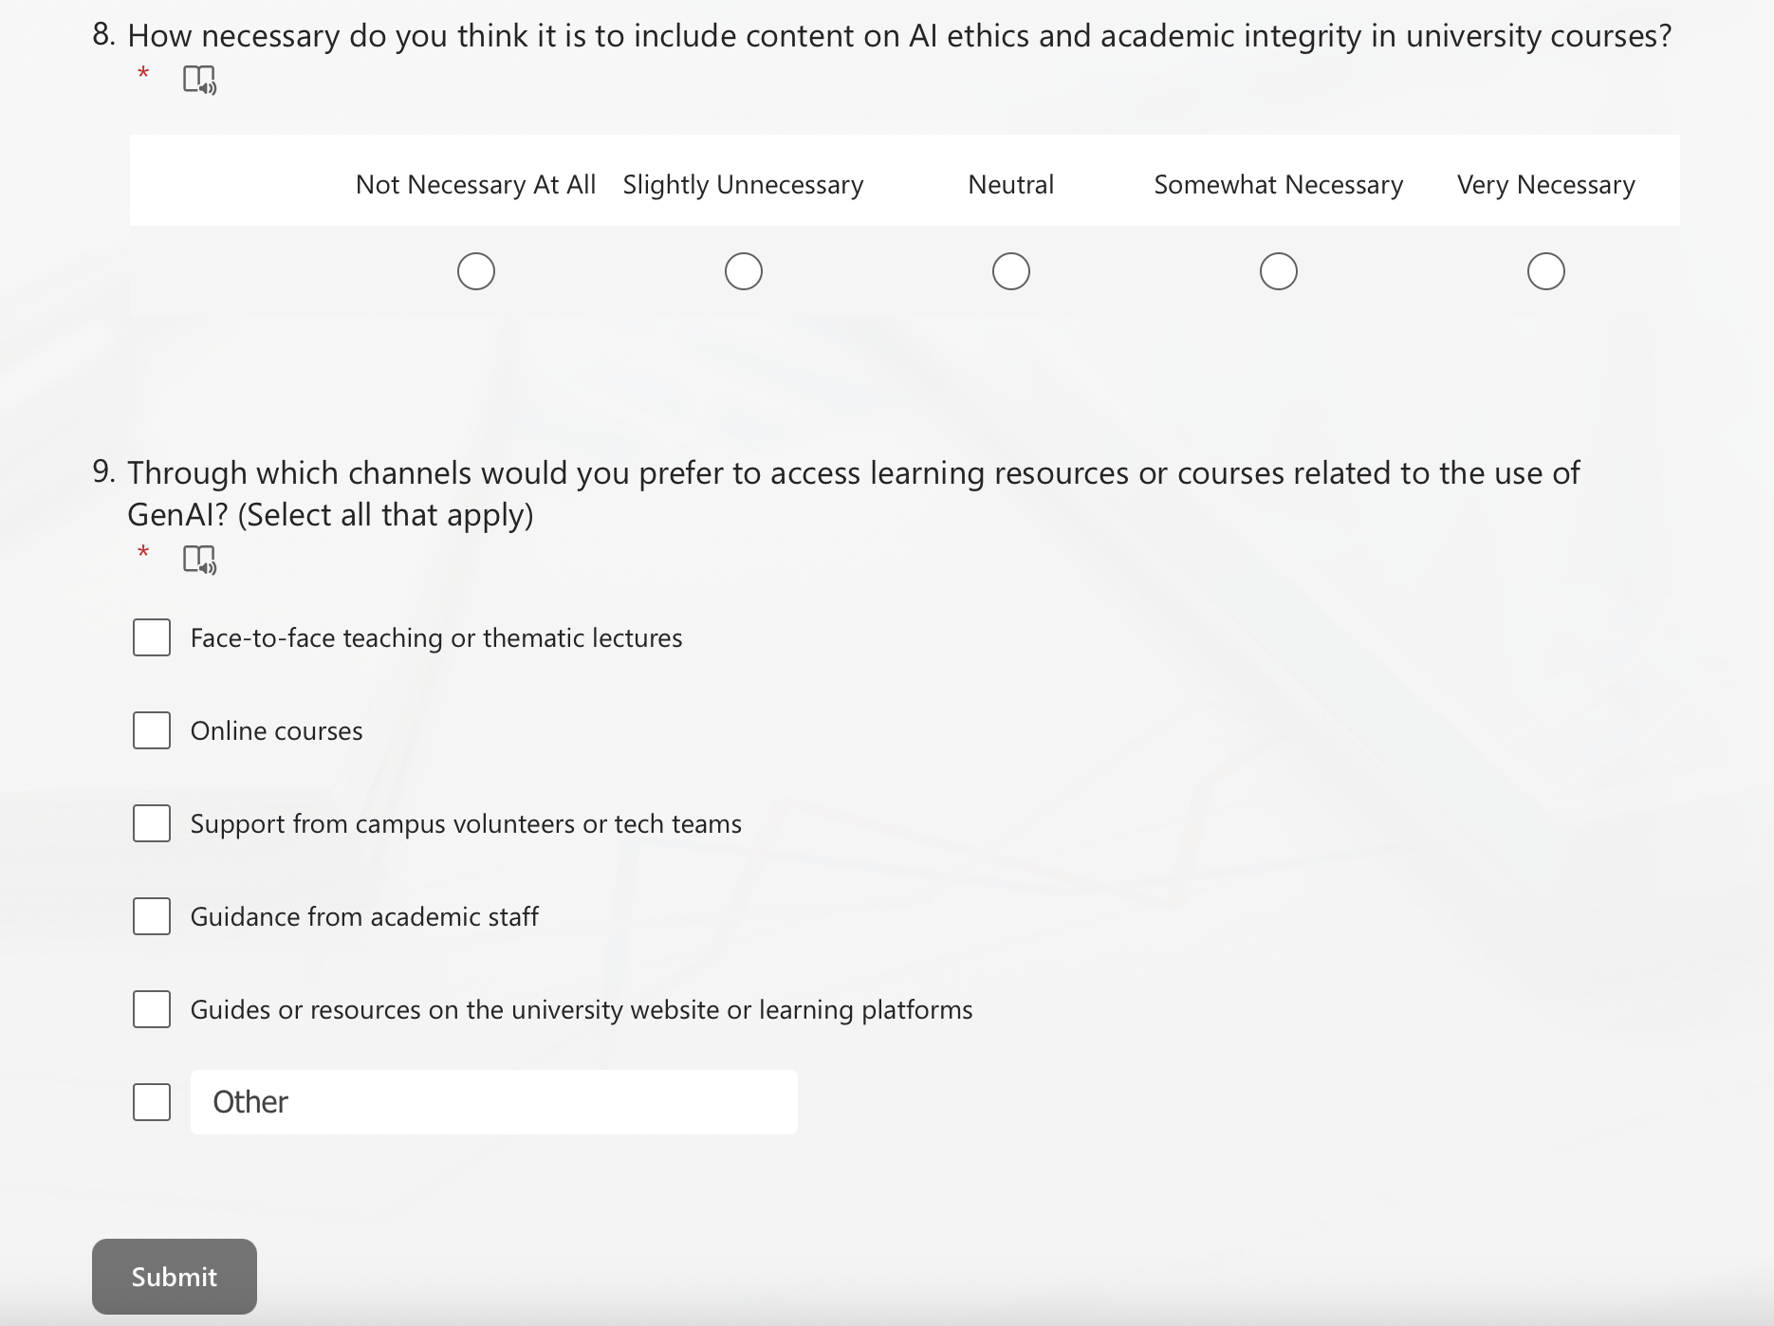This screenshot has height=1326, width=1774.
Task: Select the 'Very Necessary' radio button
Action: pyautogui.click(x=1546, y=271)
